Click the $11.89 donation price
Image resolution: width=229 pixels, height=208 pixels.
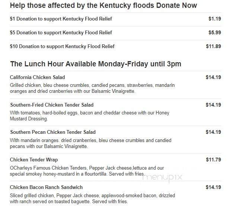213,46
